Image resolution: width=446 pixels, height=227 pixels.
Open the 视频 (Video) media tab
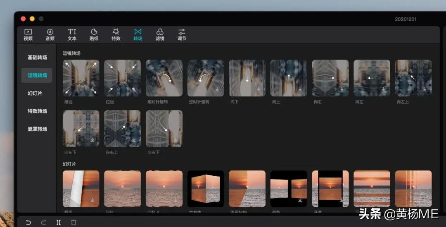pos(28,34)
